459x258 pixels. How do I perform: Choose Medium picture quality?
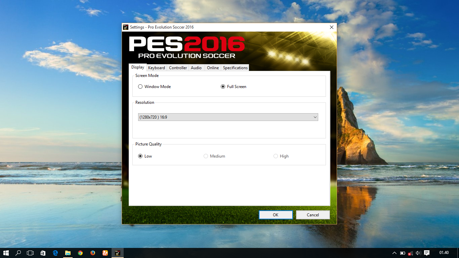click(206, 156)
